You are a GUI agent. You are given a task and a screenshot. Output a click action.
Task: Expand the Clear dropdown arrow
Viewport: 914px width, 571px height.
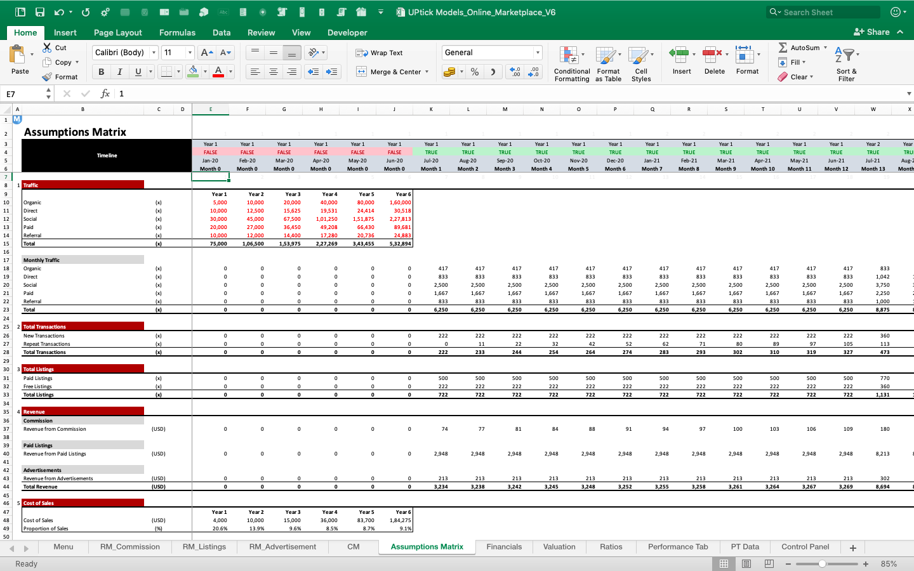click(x=812, y=77)
